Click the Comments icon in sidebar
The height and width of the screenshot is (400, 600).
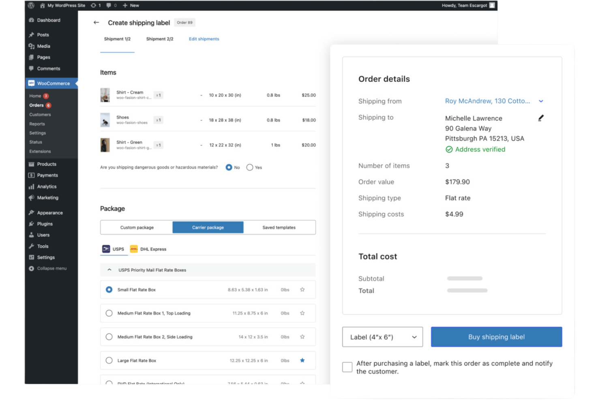(x=32, y=68)
